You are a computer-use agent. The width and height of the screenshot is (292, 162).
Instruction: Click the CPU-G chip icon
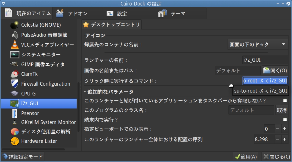coord(15,93)
